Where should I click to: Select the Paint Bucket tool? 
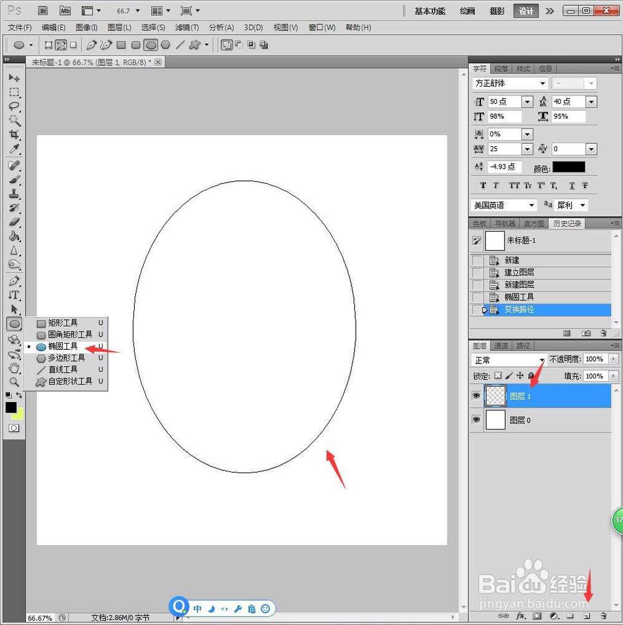tap(14, 237)
